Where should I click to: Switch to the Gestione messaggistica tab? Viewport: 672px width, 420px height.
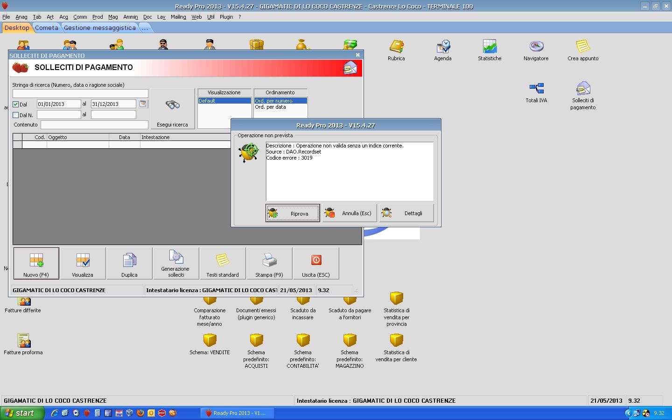[100, 28]
